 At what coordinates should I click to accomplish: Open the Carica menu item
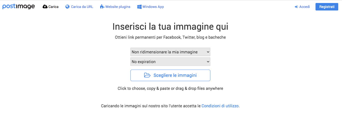tap(51, 7)
